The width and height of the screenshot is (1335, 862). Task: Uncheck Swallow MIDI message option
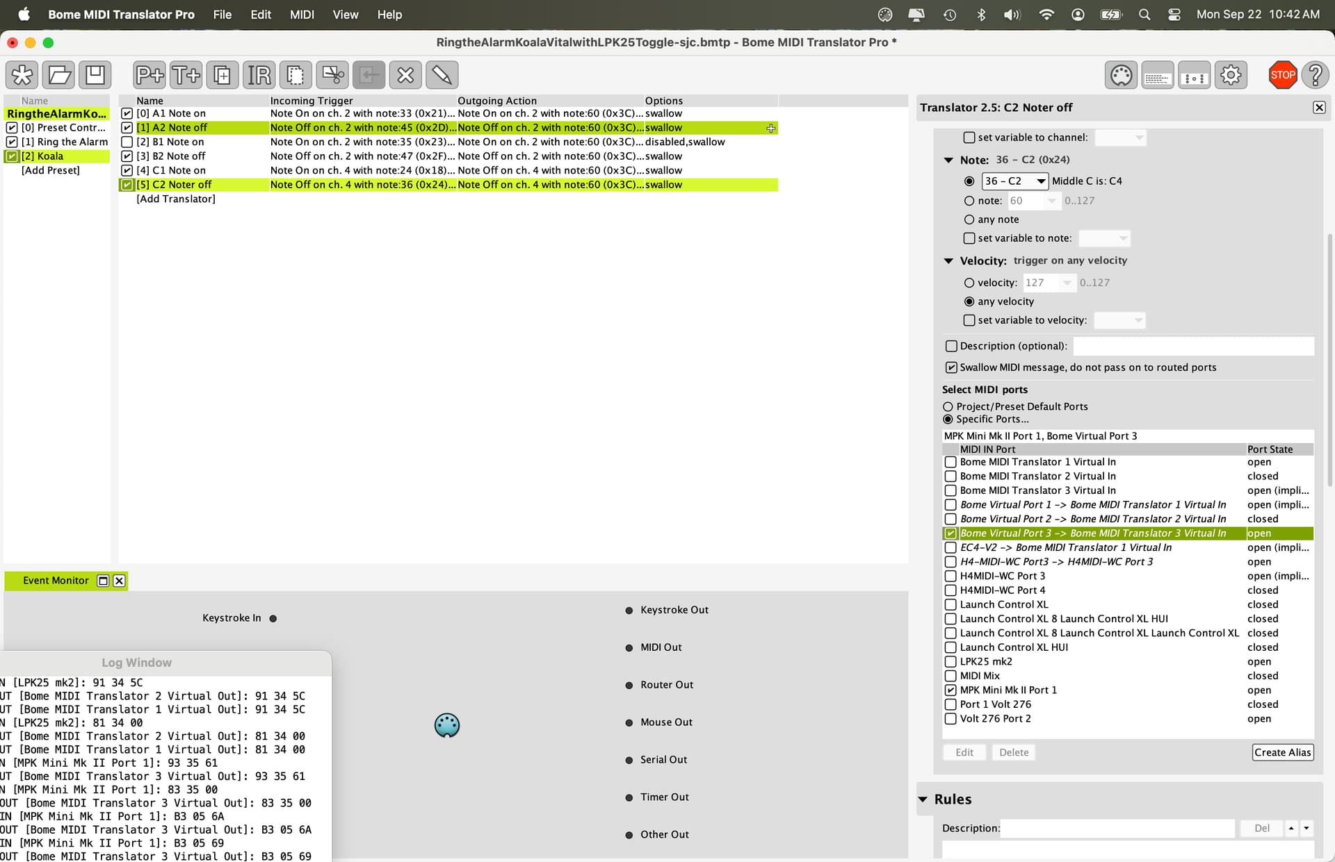[x=951, y=367]
